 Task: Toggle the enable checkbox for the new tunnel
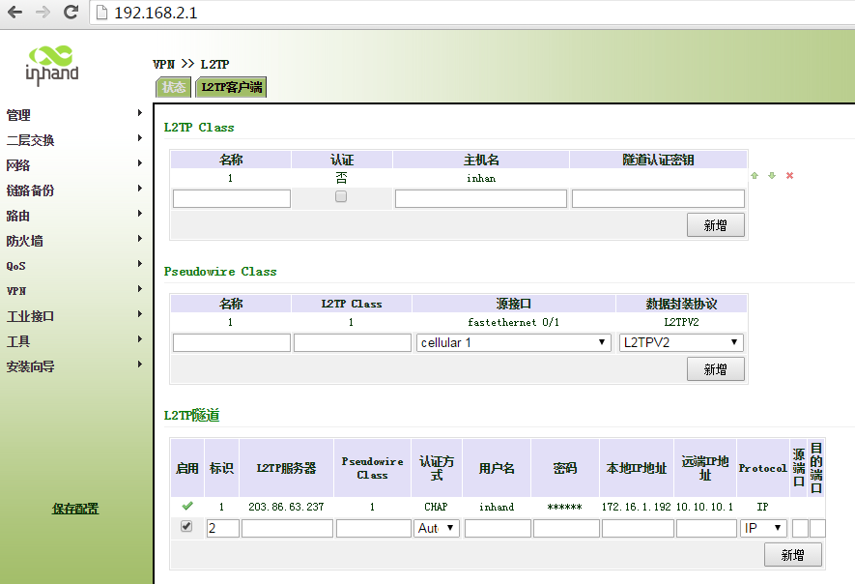pos(186,527)
